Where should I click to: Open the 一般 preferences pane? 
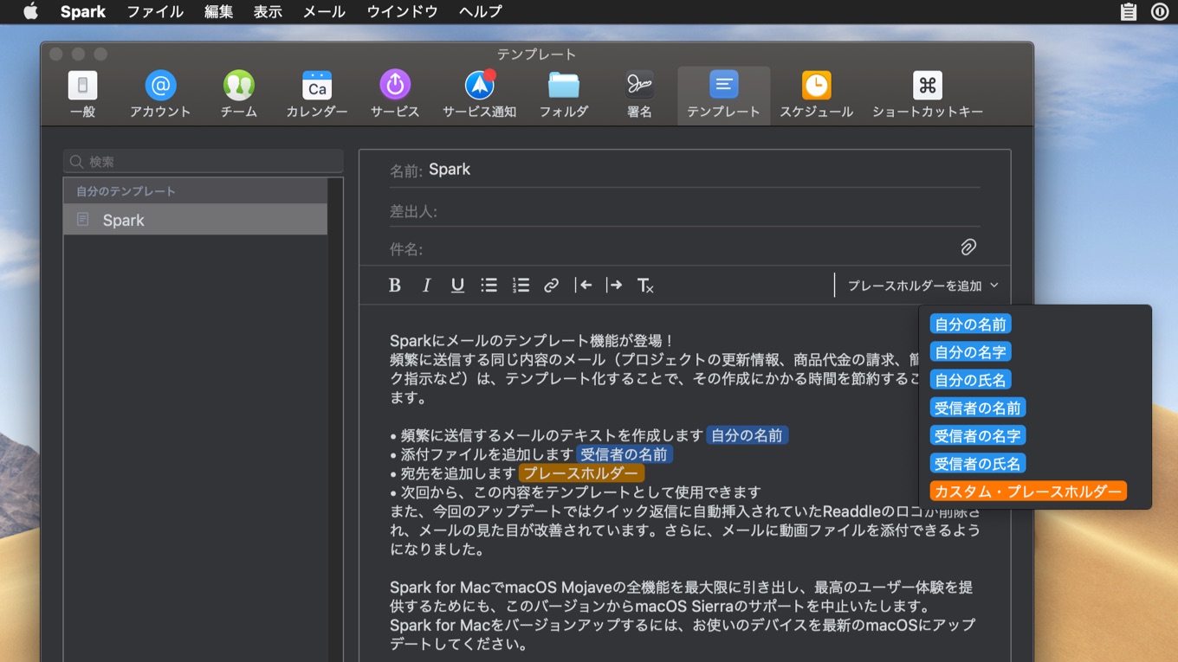click(x=82, y=95)
